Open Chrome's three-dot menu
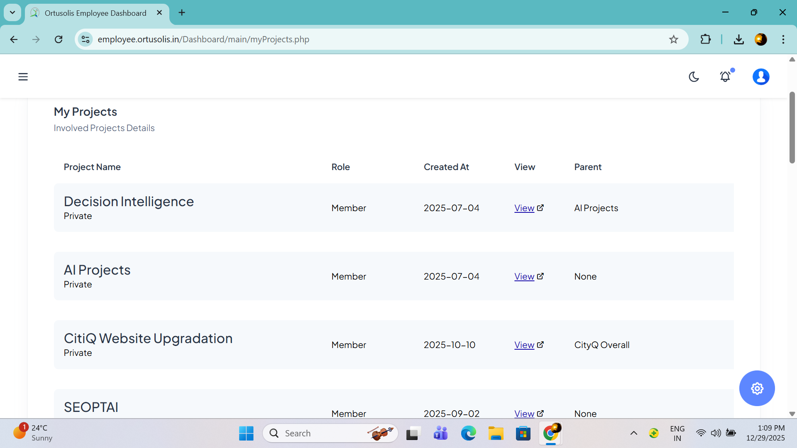The height and width of the screenshot is (448, 797). [783, 39]
